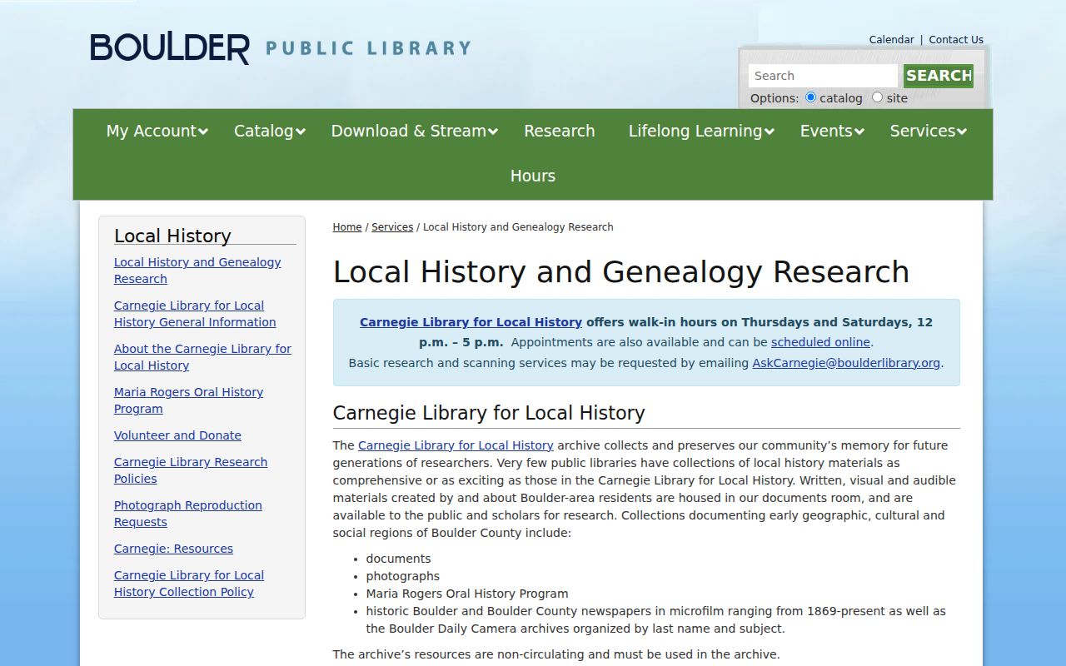Expand the Events menu
1066x666 pixels.
pos(832,131)
